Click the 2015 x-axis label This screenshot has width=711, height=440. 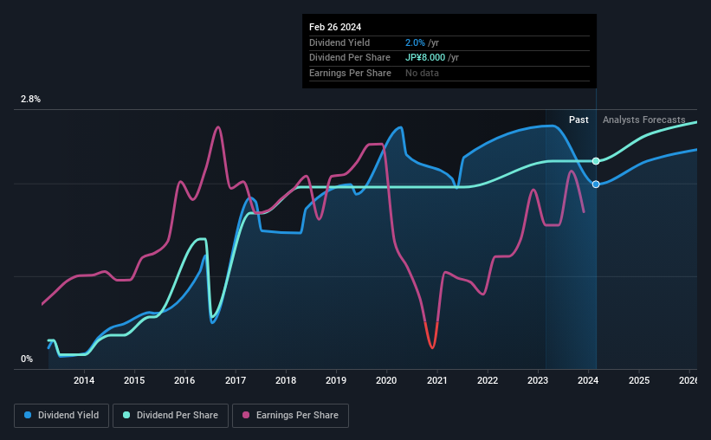click(134, 380)
